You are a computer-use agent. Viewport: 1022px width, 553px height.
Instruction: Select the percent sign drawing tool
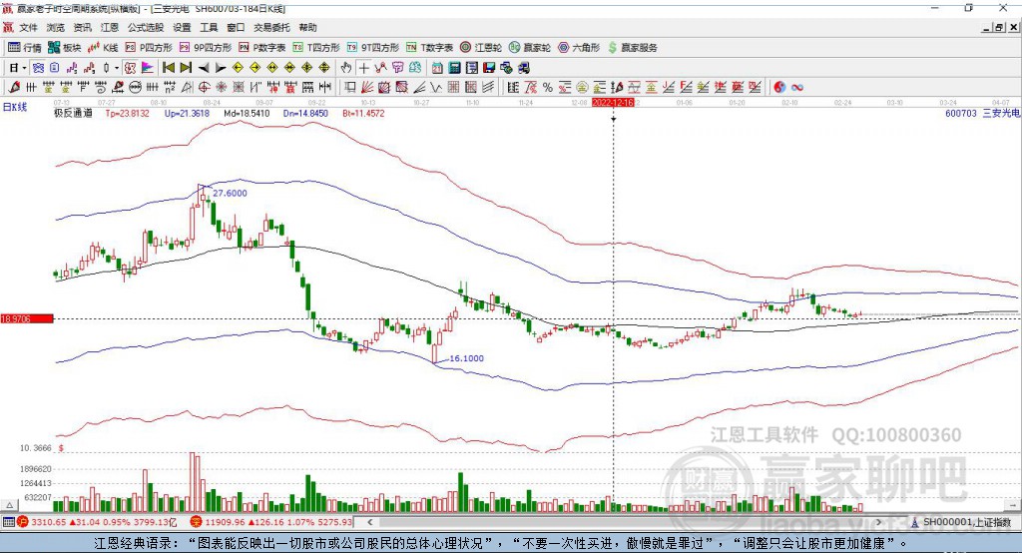[x=548, y=88]
